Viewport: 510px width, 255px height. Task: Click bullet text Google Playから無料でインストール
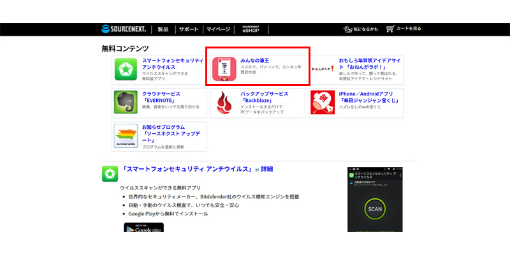coord(168,214)
